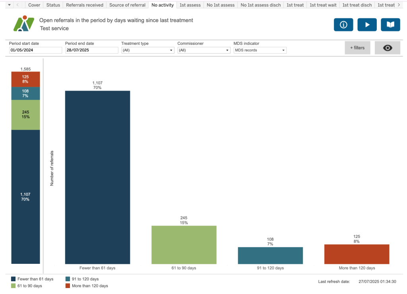Select the More than 120 days legend swatch
This screenshot has height=294, width=407.
coord(68,286)
